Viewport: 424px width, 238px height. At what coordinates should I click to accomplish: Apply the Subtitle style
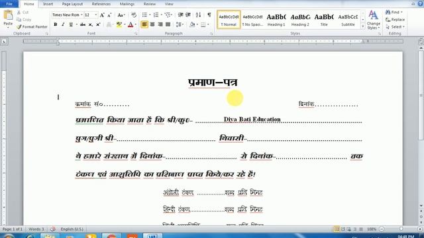click(x=348, y=20)
